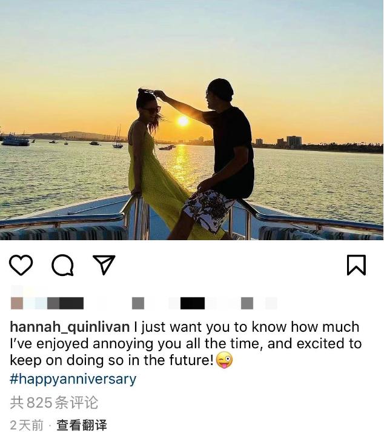This screenshot has height=444, width=384.
Task: Save post with bookmark icon
Action: click(x=356, y=264)
